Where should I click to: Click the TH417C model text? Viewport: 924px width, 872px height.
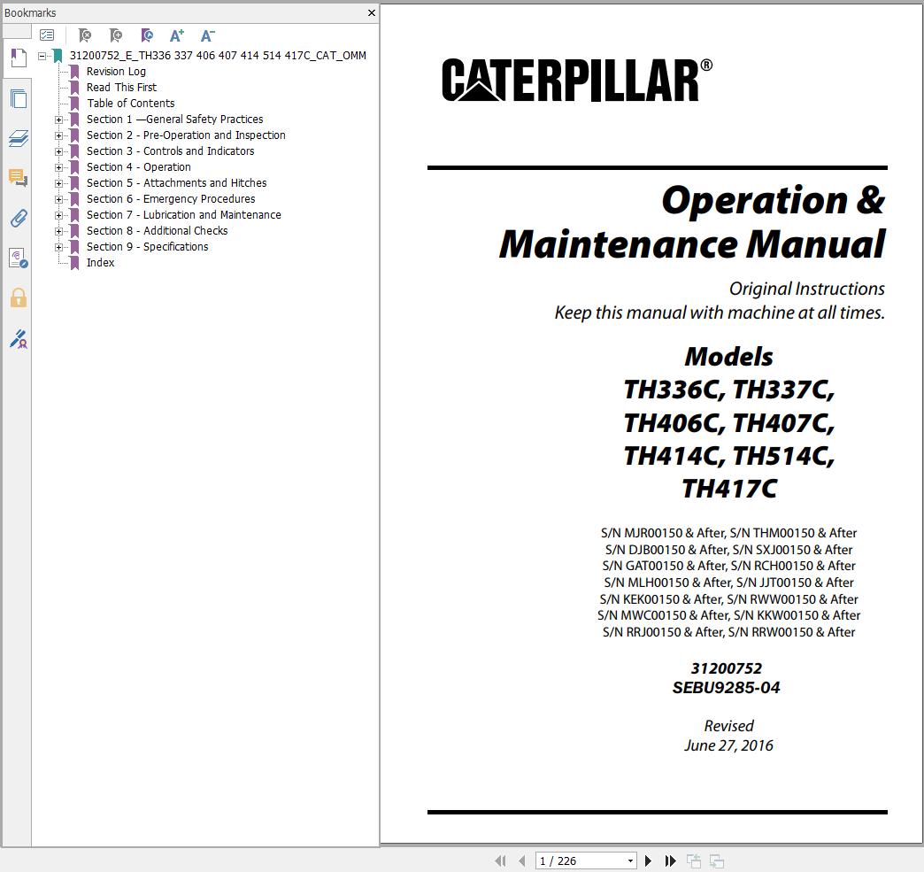(729, 489)
